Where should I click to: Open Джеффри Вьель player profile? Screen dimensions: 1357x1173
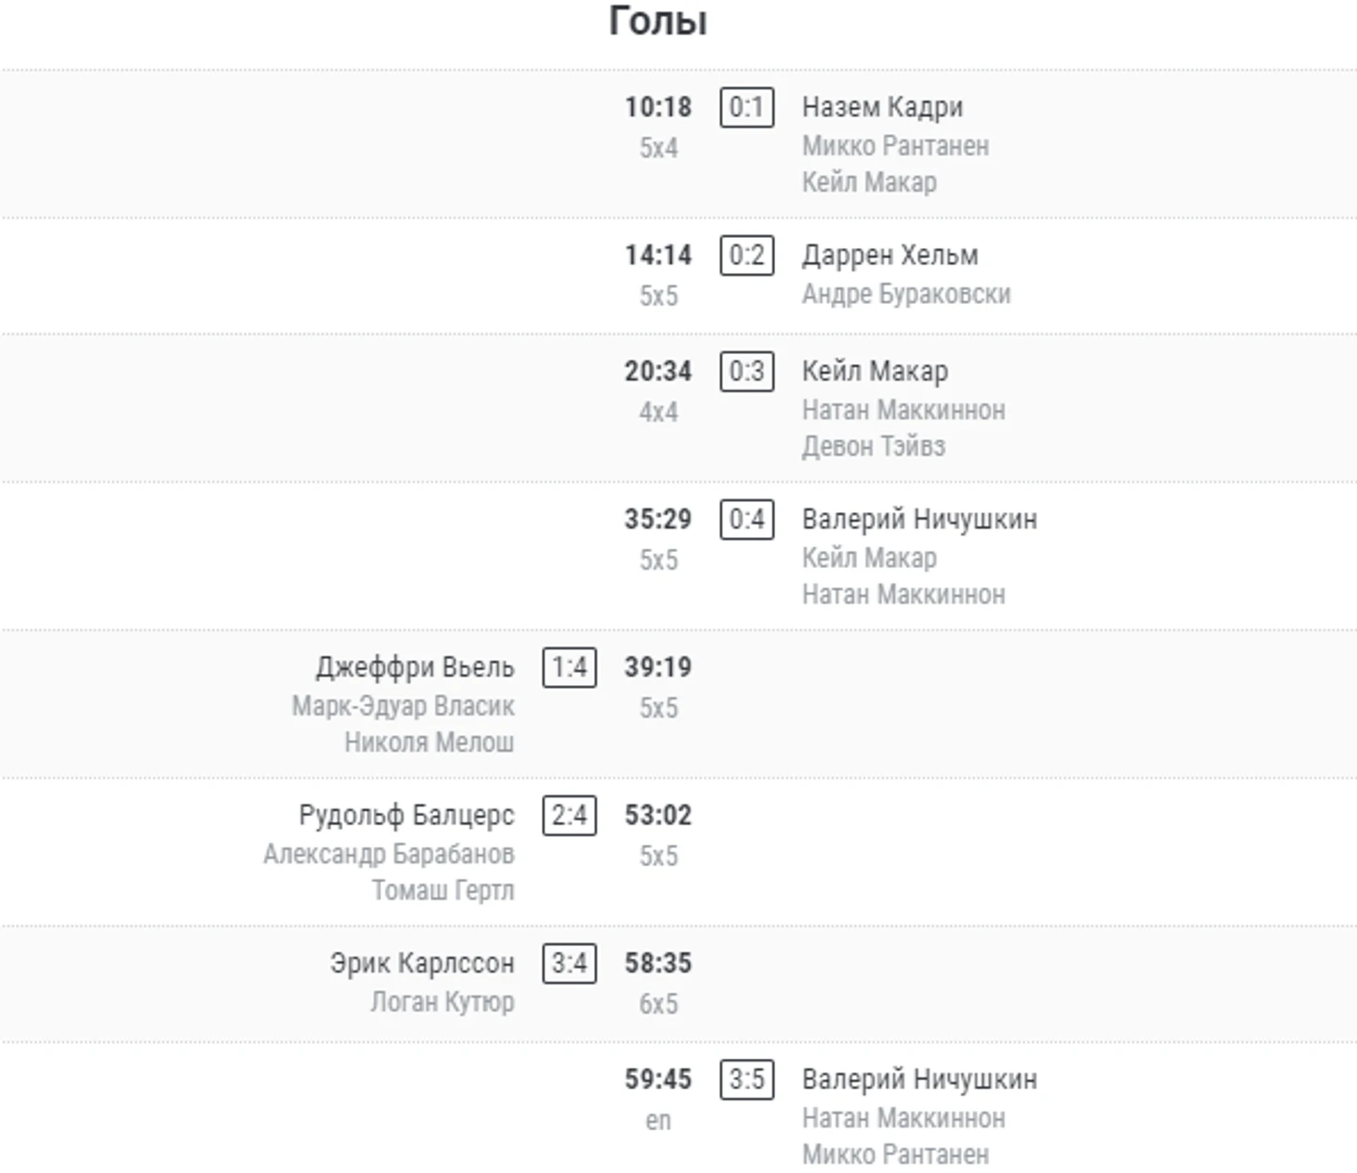pos(415,667)
